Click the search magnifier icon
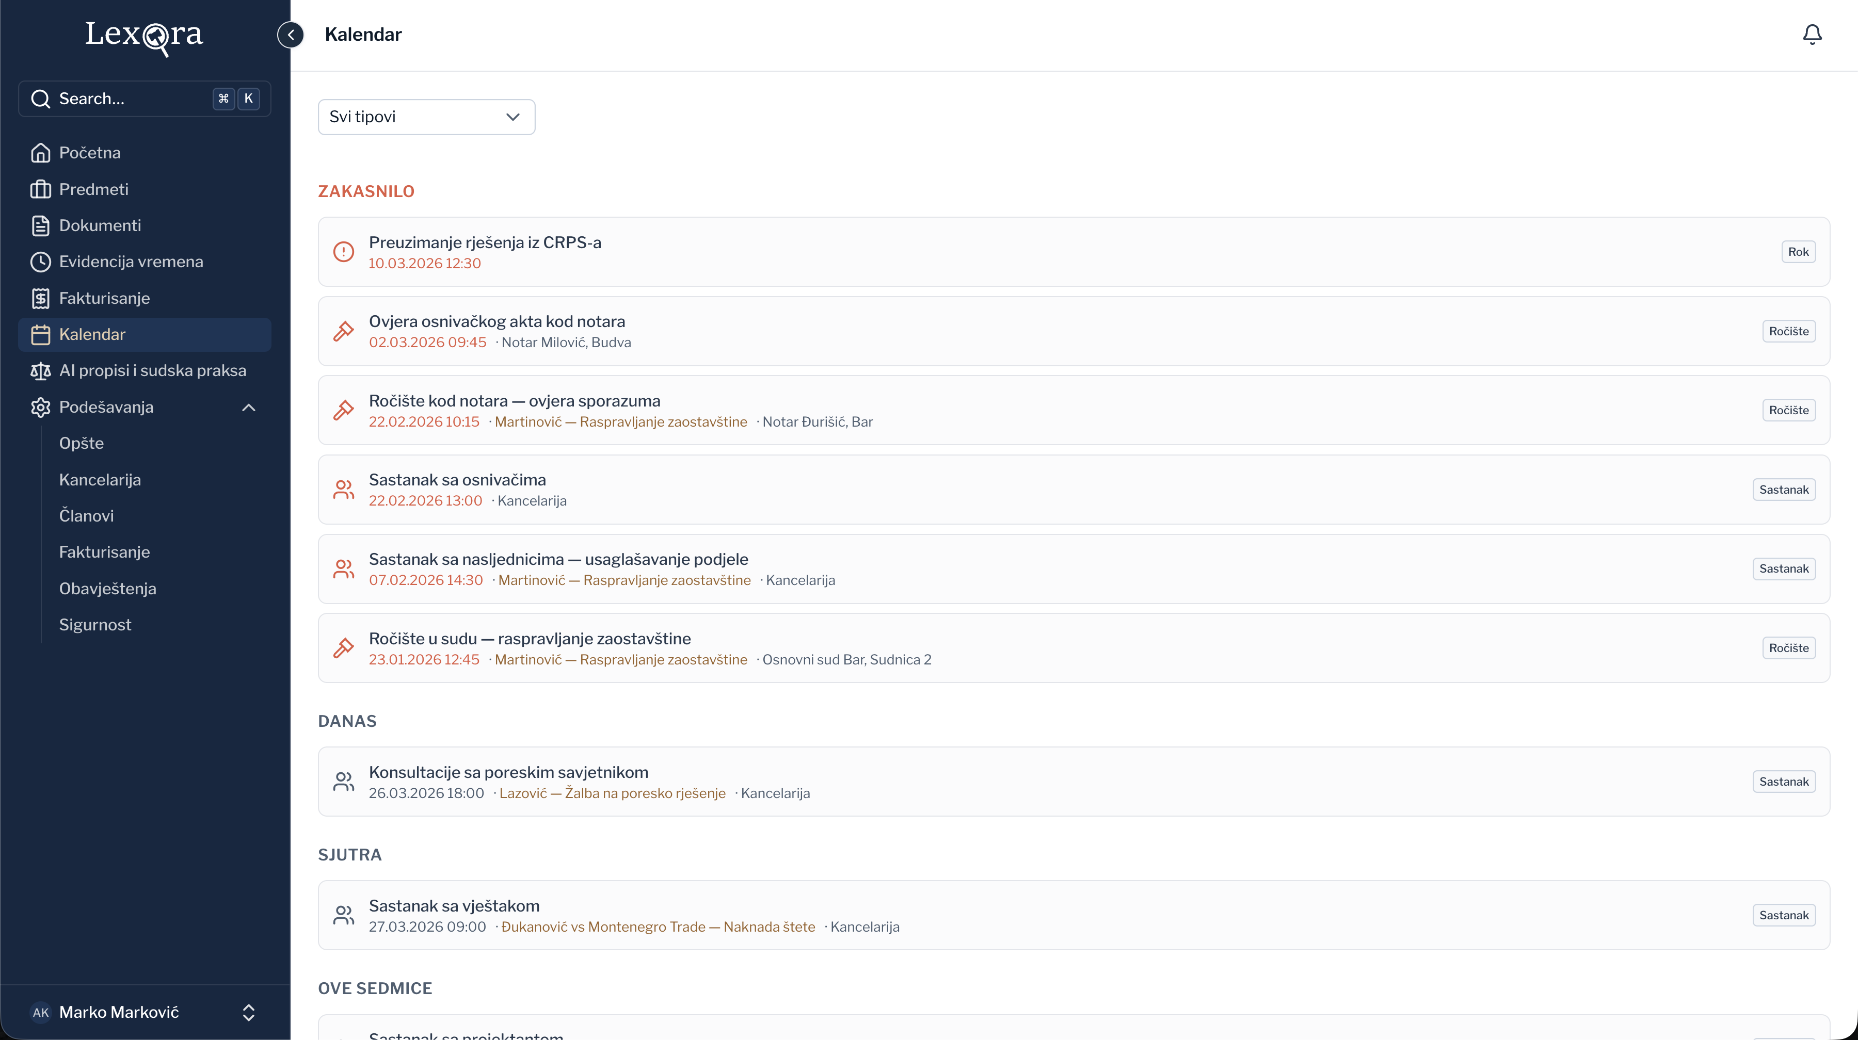This screenshot has height=1040, width=1858. (40, 99)
